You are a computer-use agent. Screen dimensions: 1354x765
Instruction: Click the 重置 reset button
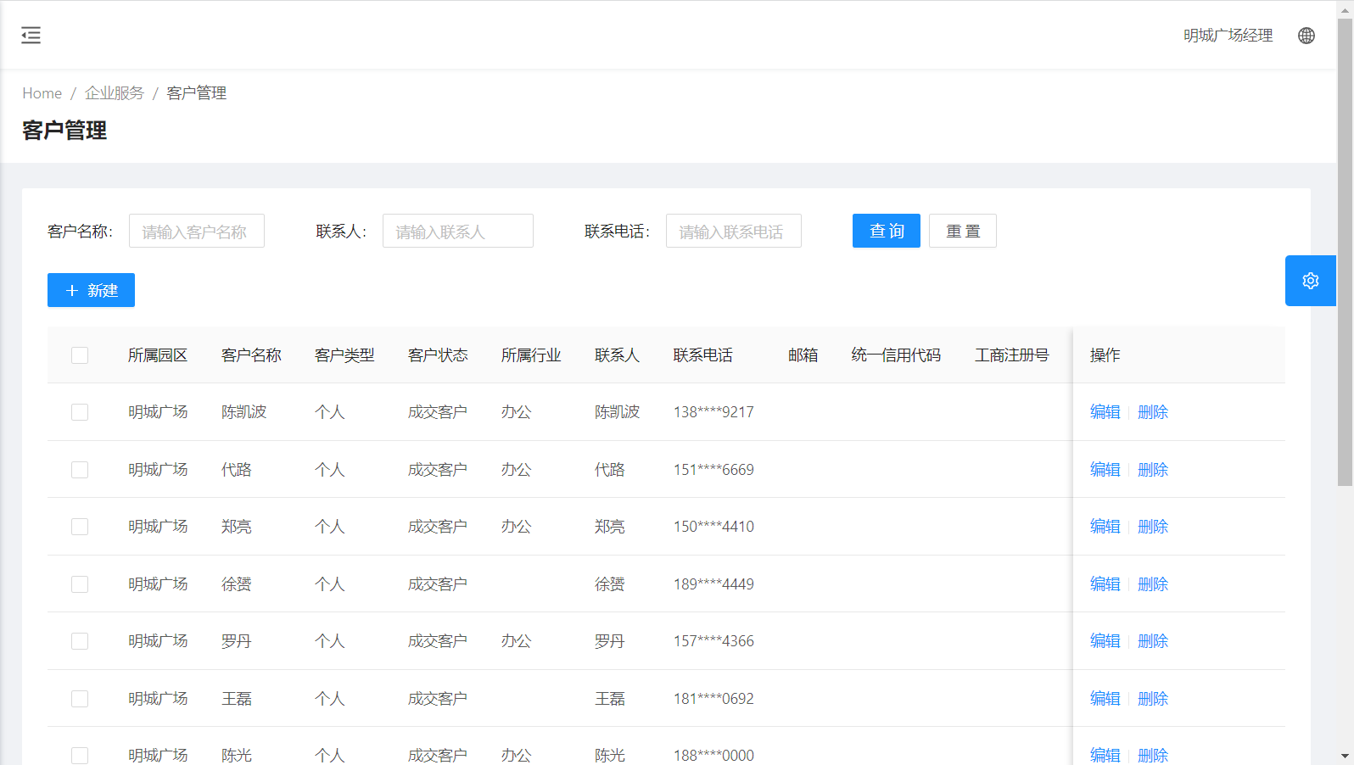click(963, 231)
